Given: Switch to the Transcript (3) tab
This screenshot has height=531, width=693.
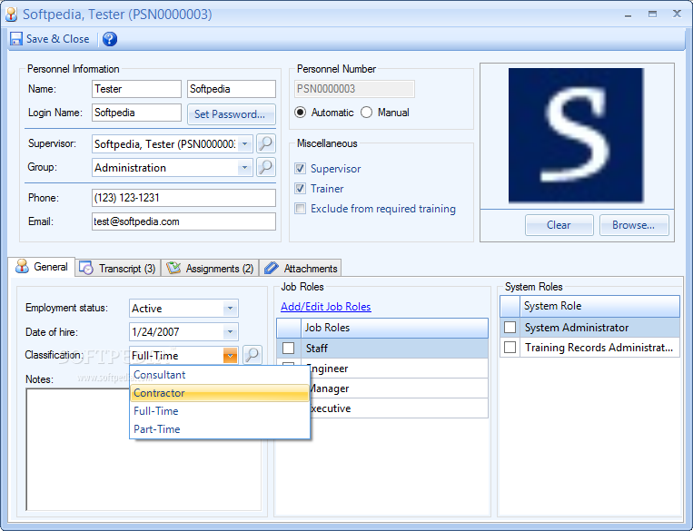Looking at the screenshot, I should click(118, 268).
